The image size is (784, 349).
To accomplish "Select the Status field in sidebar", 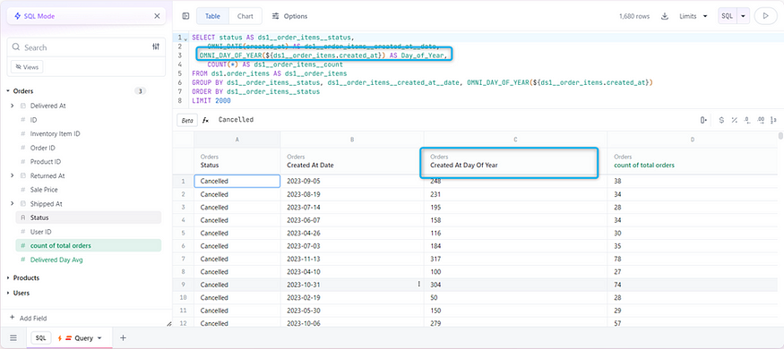I will (88, 217).
